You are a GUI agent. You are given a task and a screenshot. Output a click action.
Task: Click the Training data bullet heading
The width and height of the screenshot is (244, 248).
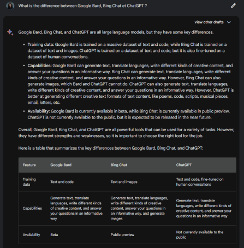tap(41, 45)
